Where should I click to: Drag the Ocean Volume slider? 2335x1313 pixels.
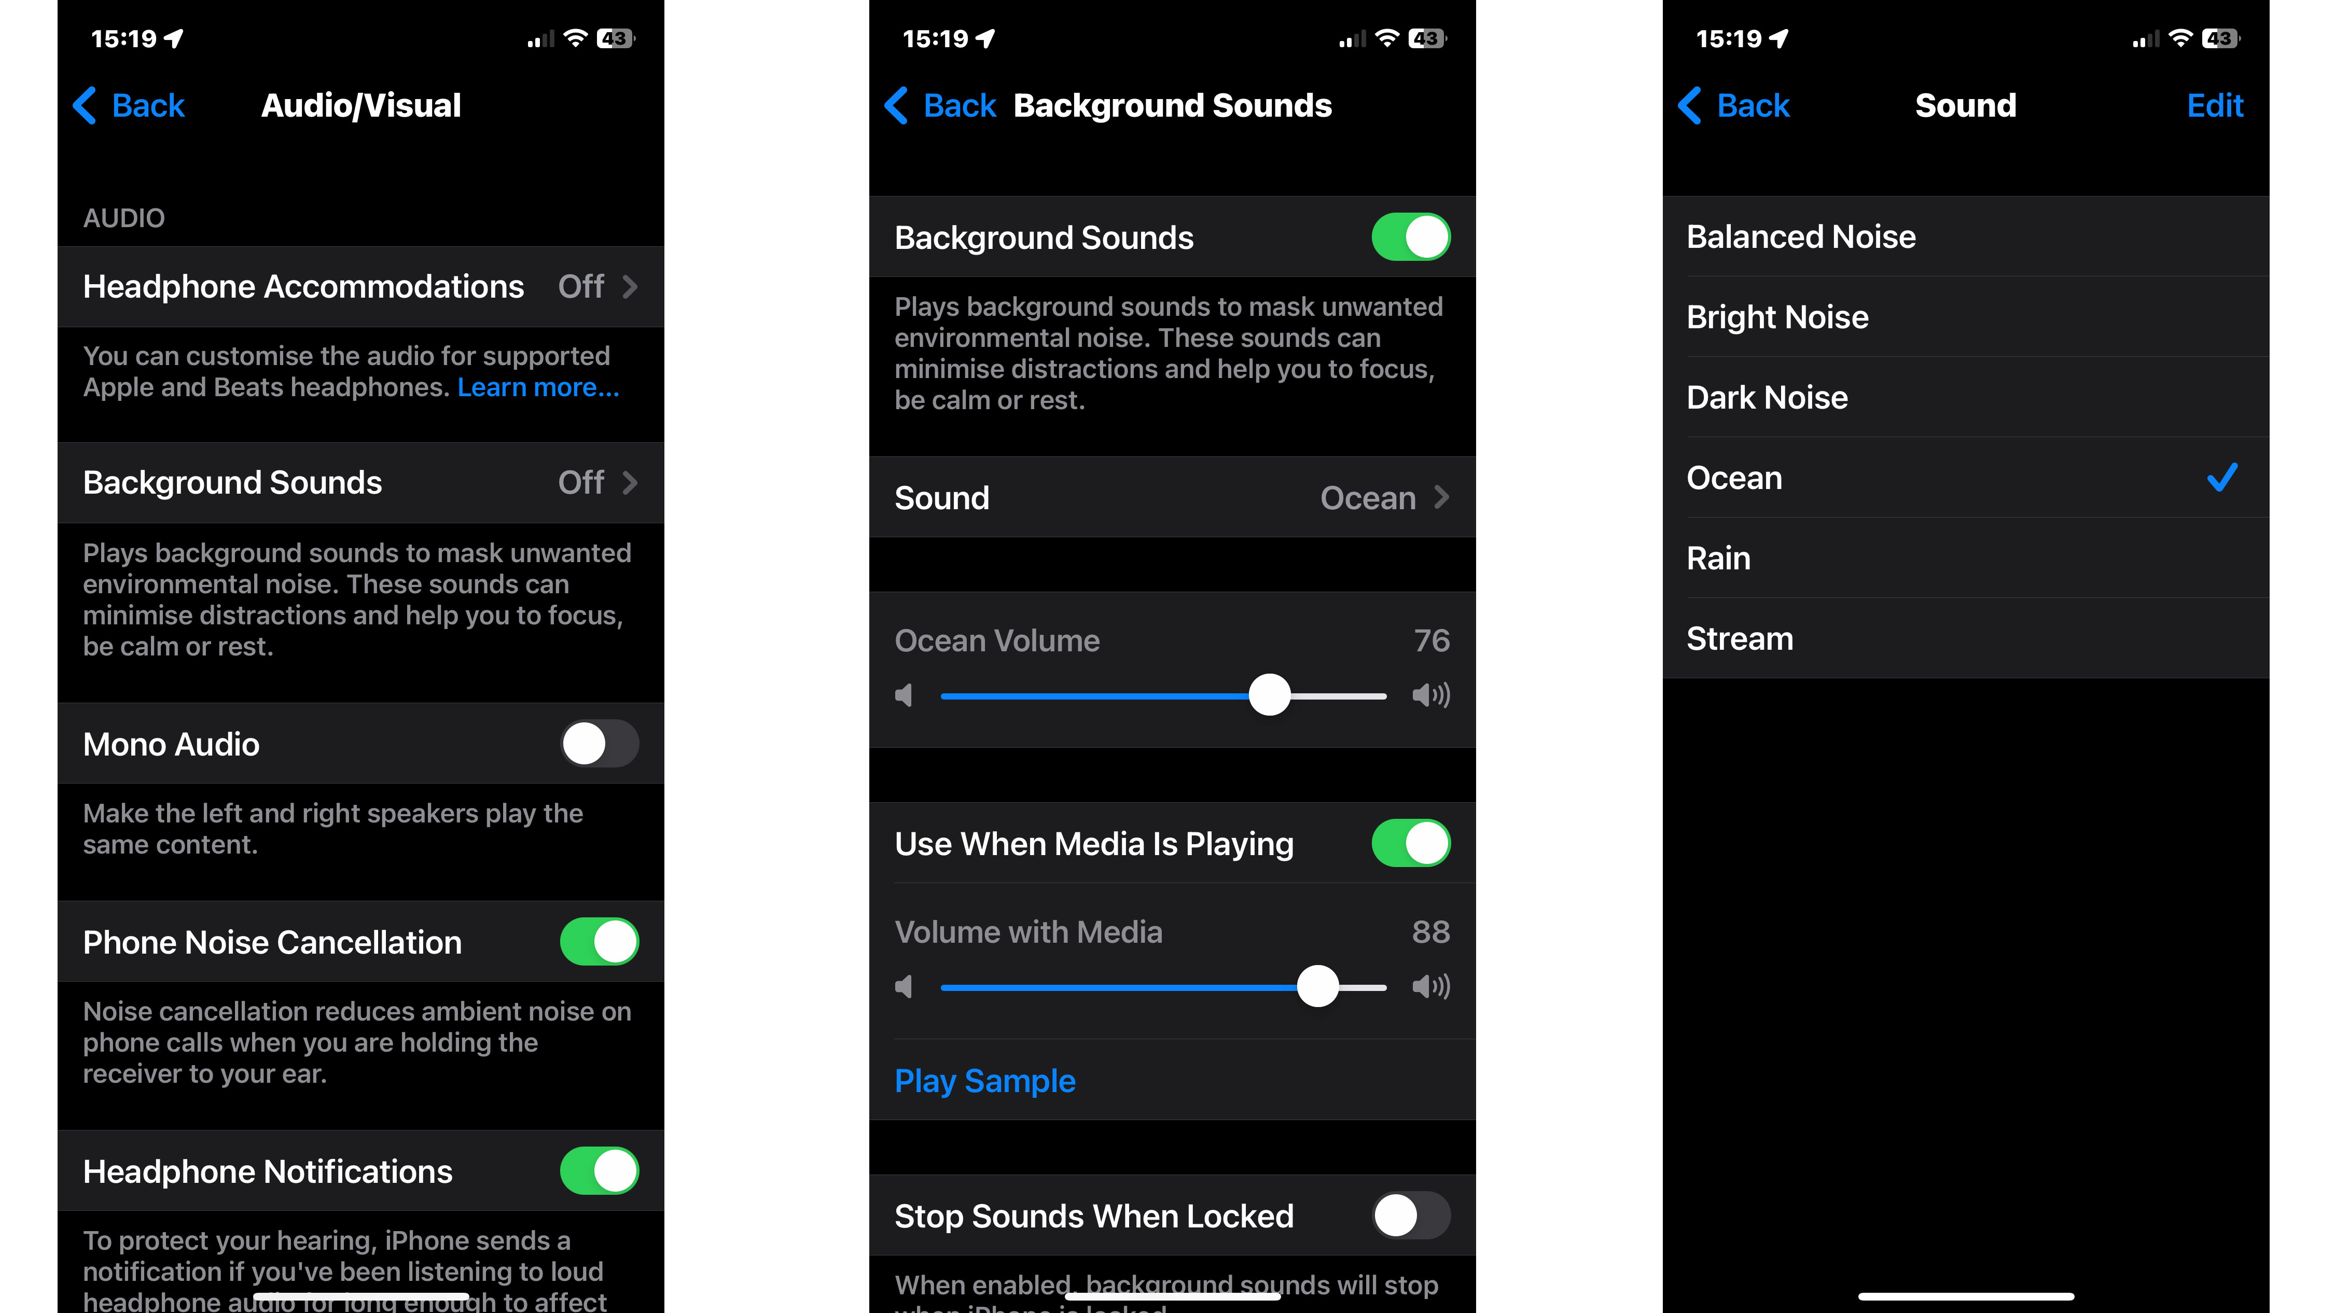[x=1264, y=693]
